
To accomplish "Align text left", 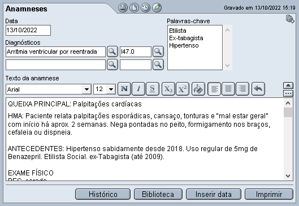I will pos(214,89).
